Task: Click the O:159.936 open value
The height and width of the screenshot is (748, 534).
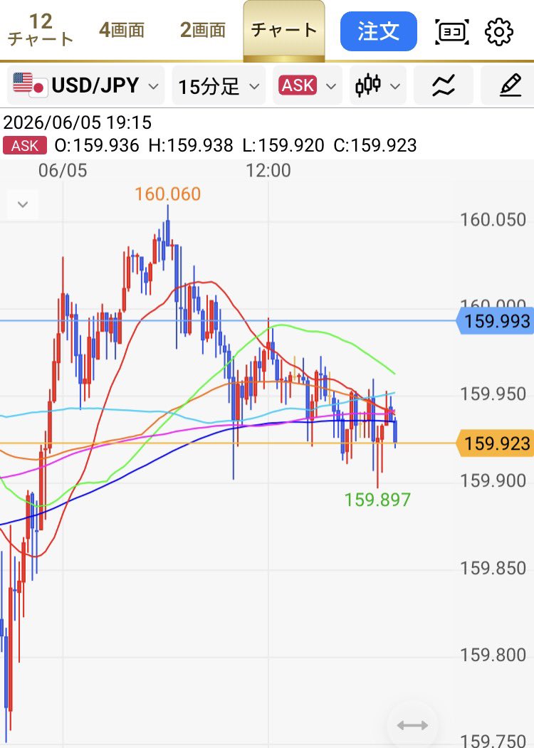Action: point(97,145)
